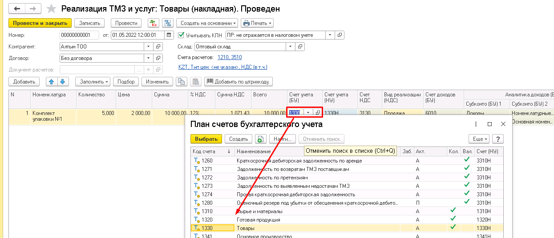The width and height of the screenshot is (554, 238).
Task: Move row down with blue arrow
Action: click(x=63, y=82)
